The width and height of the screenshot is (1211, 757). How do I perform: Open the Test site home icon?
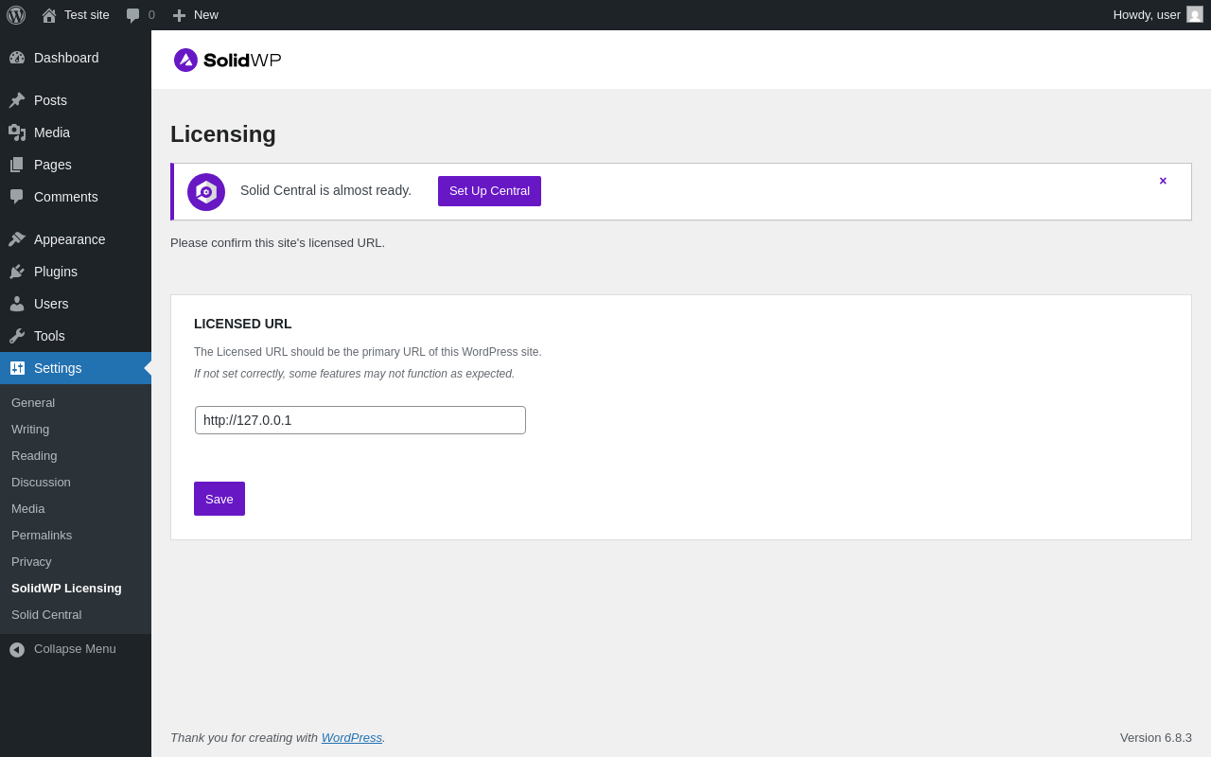(x=49, y=15)
